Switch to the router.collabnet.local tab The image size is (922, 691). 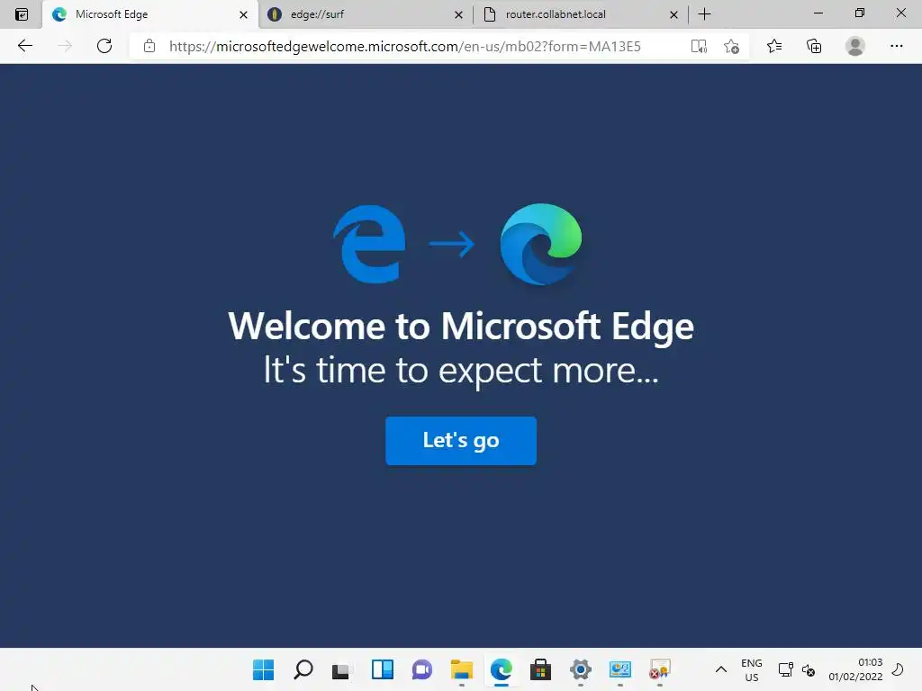(581, 14)
